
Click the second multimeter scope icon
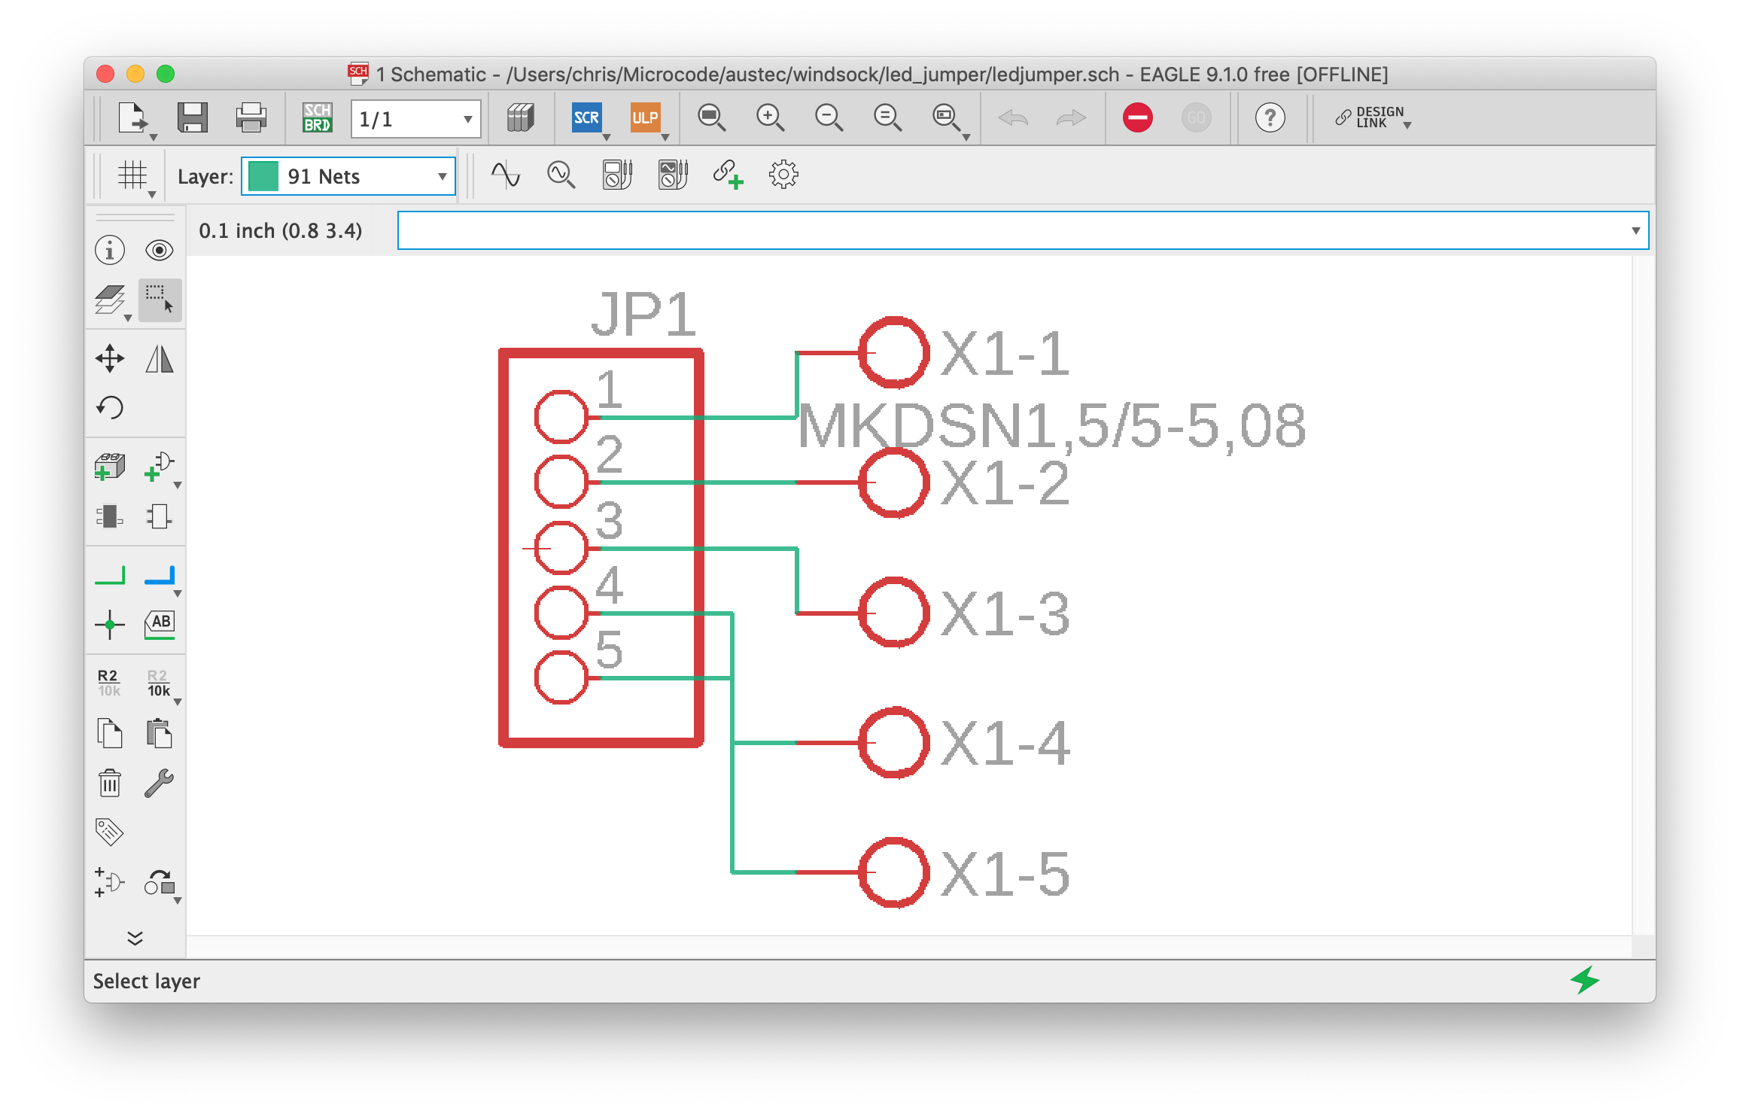coord(673,175)
